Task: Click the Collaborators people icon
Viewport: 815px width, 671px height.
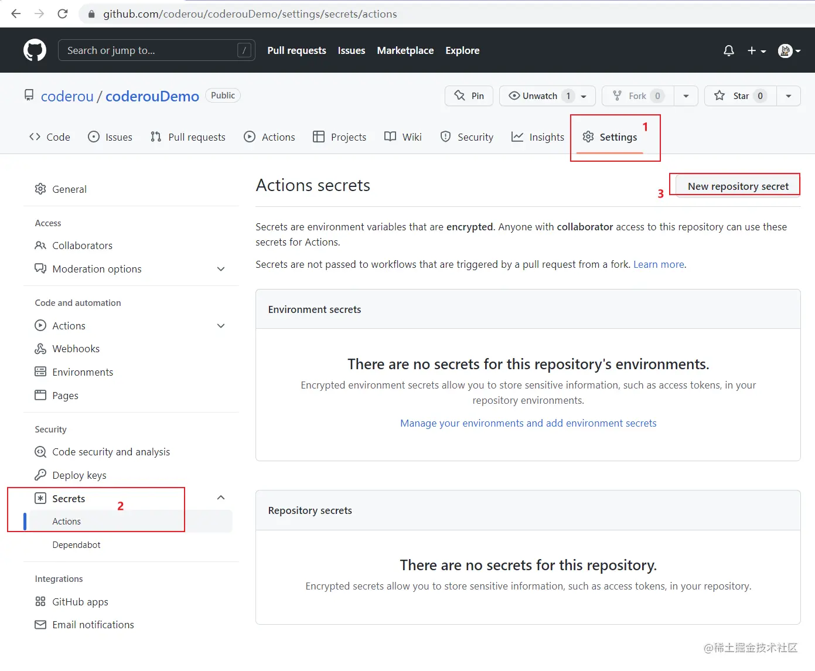Action: [40, 245]
